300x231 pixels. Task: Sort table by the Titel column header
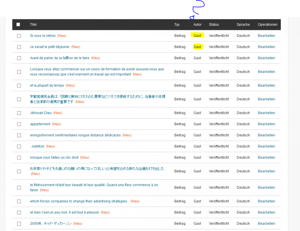tap(33, 25)
